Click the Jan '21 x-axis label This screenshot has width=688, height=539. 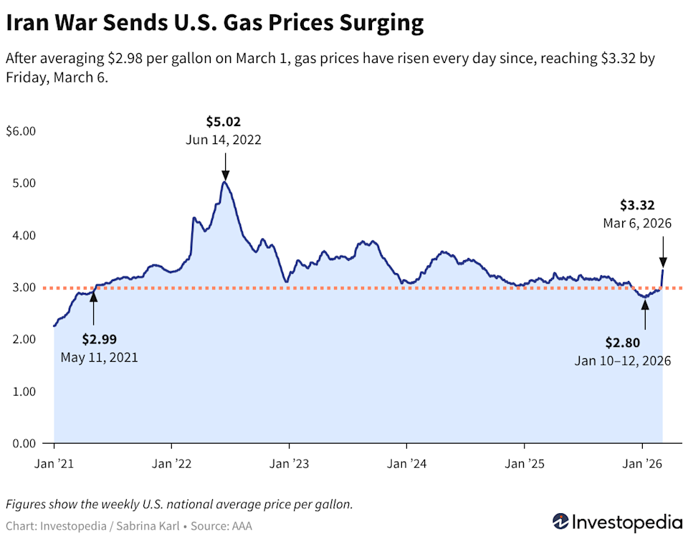pos(53,464)
